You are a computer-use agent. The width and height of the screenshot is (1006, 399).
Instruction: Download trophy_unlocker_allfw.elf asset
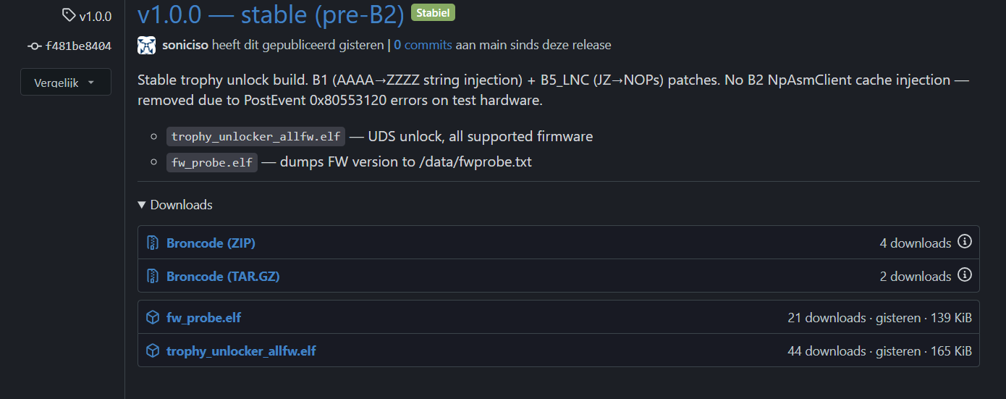241,350
